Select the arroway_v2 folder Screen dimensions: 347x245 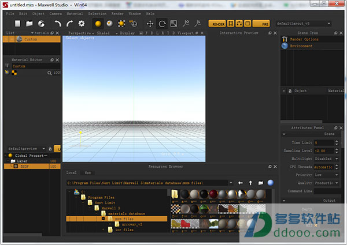pos(132,224)
